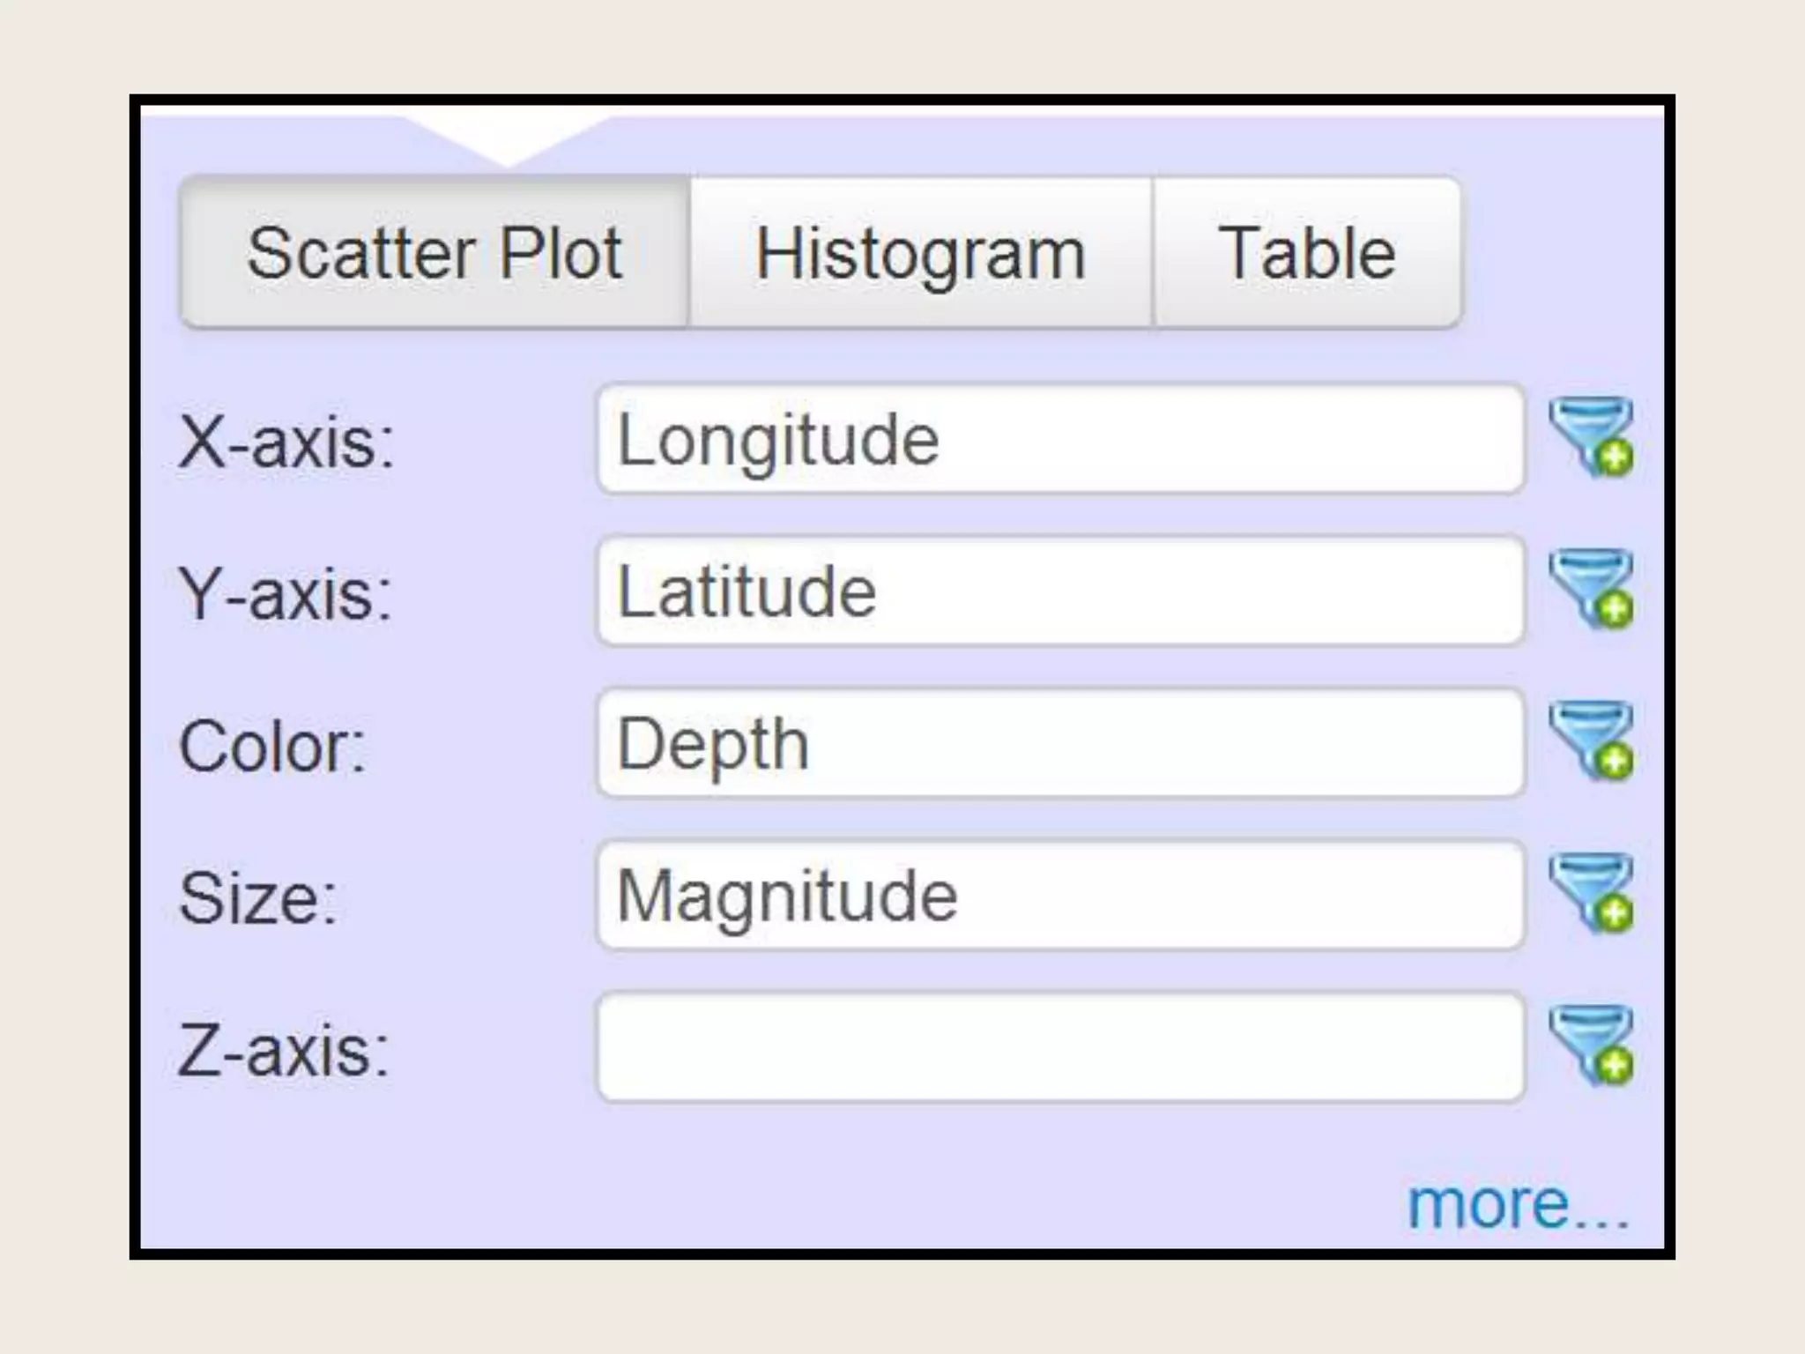
Task: Switch to the Scatter Plot tab
Action: coord(435,254)
